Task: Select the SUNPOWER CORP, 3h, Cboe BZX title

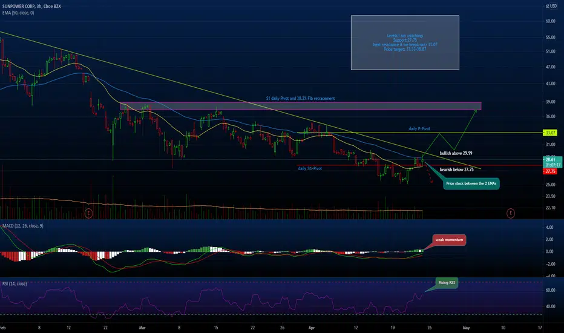Action: 31,7
